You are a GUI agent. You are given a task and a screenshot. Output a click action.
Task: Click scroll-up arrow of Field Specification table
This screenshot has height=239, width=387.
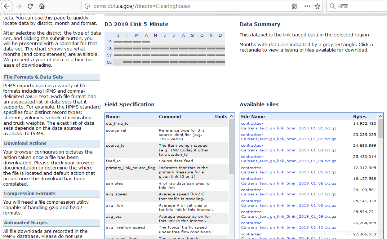pos(231,116)
